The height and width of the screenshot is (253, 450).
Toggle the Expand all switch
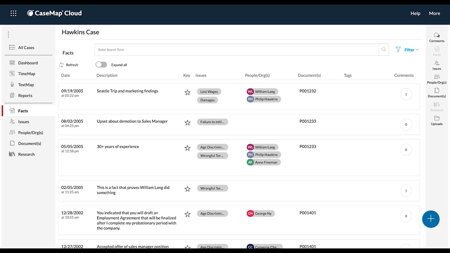pos(101,65)
